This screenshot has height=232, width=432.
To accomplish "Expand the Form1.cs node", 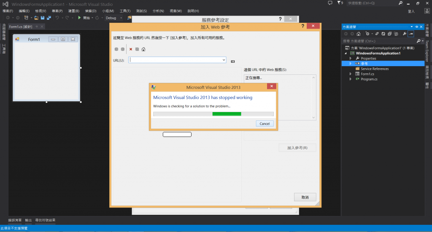I will point(351,74).
